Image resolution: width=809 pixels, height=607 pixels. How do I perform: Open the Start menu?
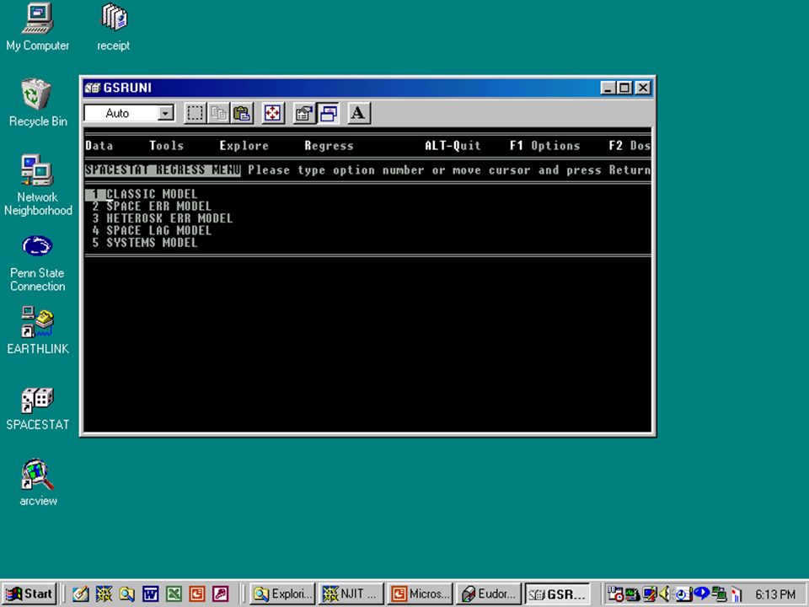click(29, 594)
